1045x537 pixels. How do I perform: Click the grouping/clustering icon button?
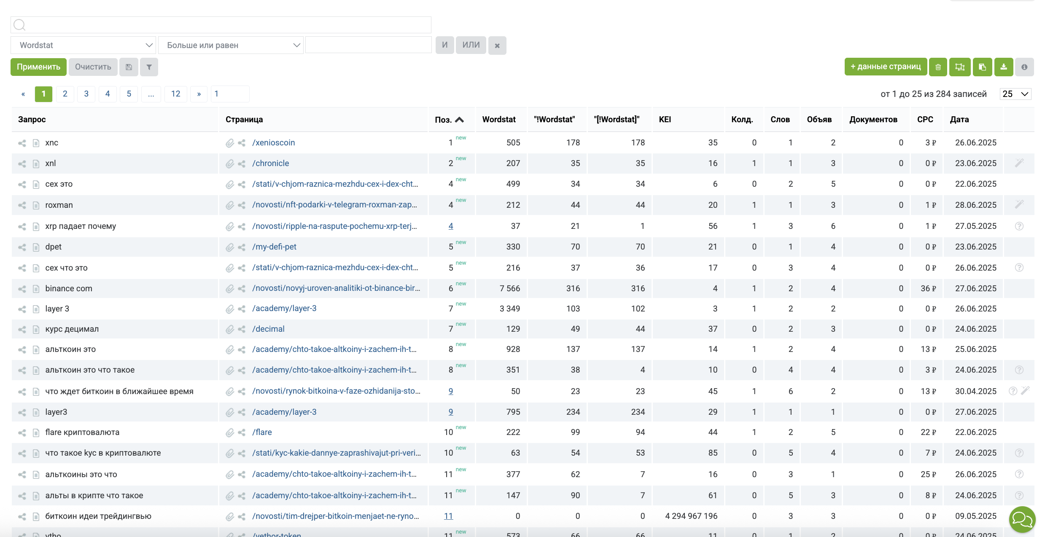click(960, 67)
